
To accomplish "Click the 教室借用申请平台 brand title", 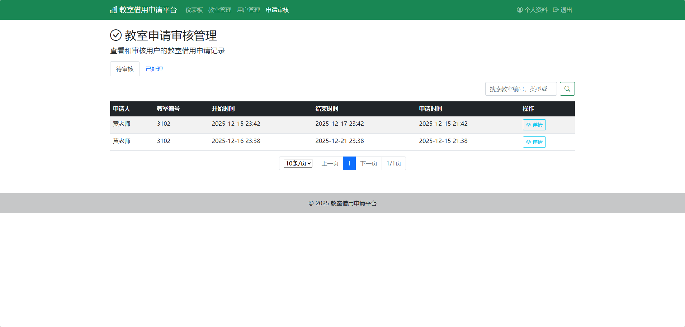I will pos(148,10).
